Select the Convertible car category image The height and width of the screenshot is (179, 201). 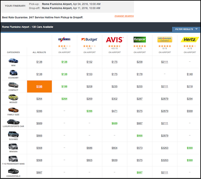[14, 171]
